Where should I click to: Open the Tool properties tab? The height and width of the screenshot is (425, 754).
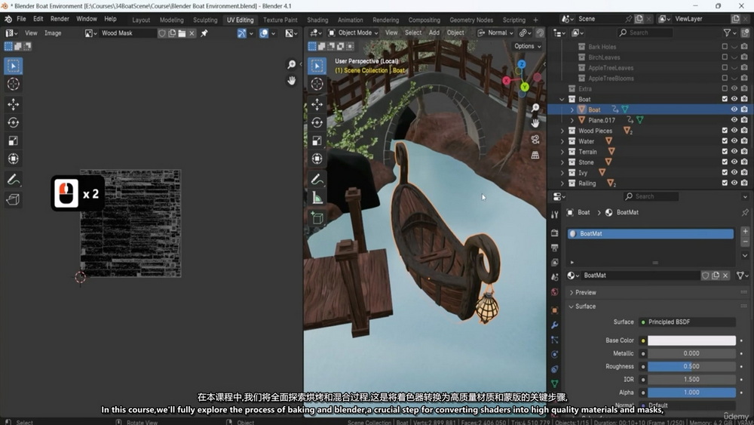click(554, 214)
